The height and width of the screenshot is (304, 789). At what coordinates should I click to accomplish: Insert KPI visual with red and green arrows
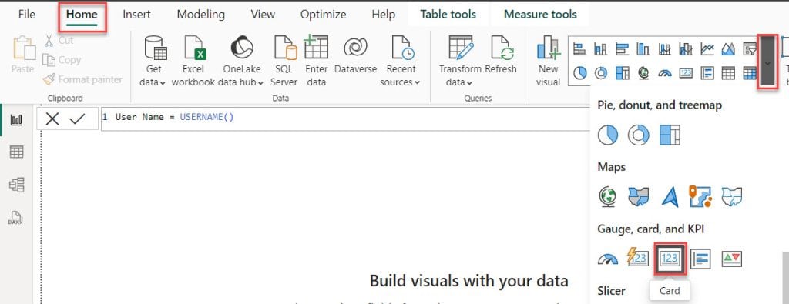tap(732, 259)
